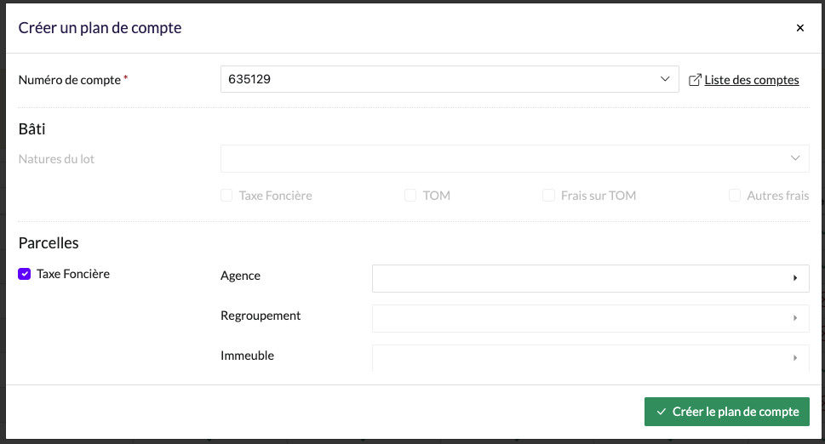Image resolution: width=825 pixels, height=444 pixels.
Task: Click the checkmark icon in the create button
Action: [662, 412]
